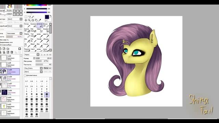219x123 pixels.
Task: Pick brush size 500 preset
Action: (37, 115)
